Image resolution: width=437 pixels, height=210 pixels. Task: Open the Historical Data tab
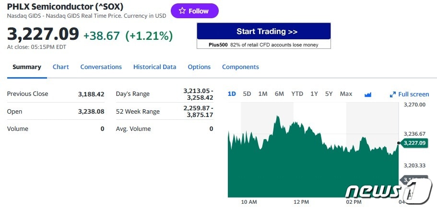click(155, 67)
